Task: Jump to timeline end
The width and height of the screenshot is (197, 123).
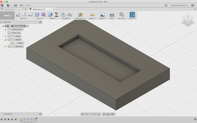Action: pyautogui.click(x=16, y=119)
